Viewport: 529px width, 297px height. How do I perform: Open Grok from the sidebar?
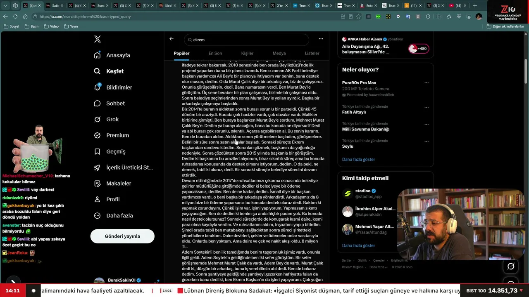[x=106, y=119]
